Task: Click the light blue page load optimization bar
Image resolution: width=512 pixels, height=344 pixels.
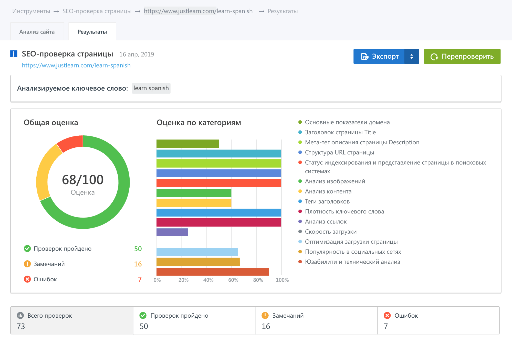Action: pos(197,252)
